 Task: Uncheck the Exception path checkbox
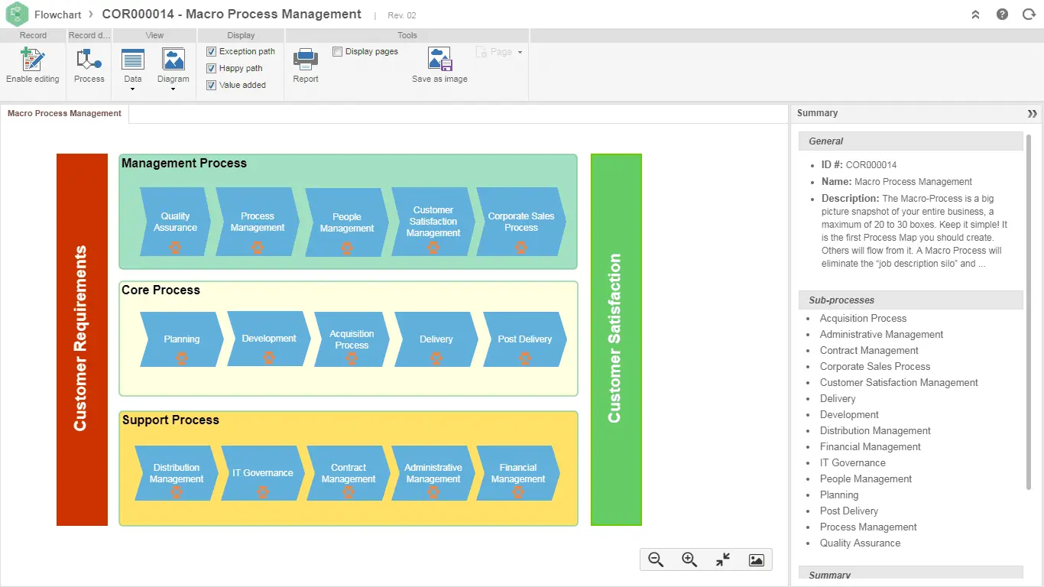coord(212,51)
